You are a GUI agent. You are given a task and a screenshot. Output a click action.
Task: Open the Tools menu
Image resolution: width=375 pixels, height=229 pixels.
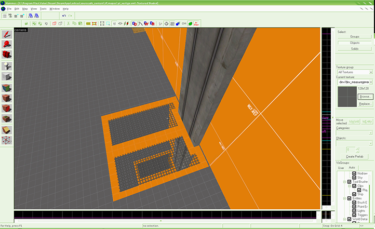click(43, 9)
